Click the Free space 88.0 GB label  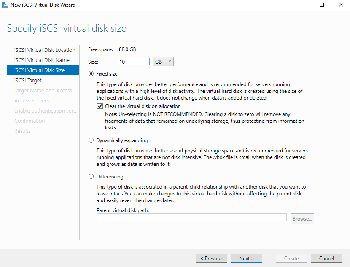click(111, 49)
